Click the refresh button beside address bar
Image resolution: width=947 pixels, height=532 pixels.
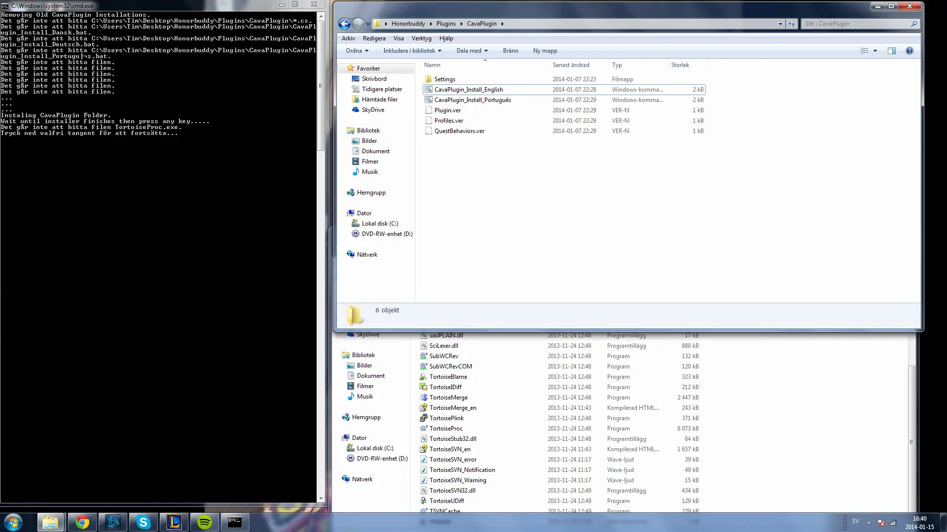coord(792,24)
